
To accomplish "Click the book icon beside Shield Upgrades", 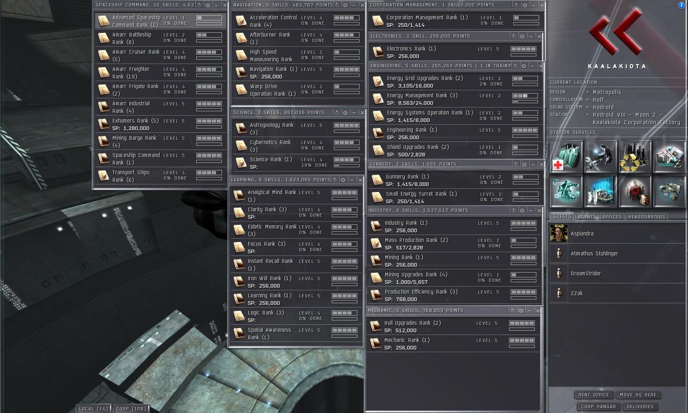I will (x=378, y=150).
